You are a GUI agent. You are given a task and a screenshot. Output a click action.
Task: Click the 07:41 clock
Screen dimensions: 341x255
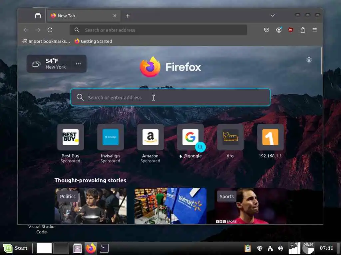(x=326, y=248)
